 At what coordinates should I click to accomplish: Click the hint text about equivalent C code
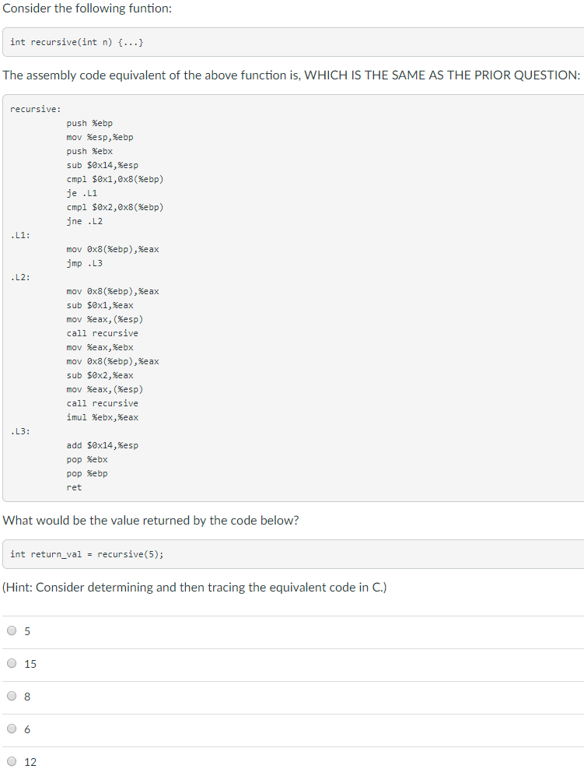(195, 588)
